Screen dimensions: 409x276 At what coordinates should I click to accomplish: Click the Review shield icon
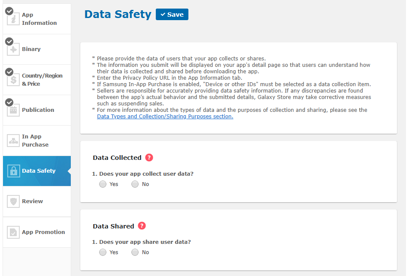[13, 201]
